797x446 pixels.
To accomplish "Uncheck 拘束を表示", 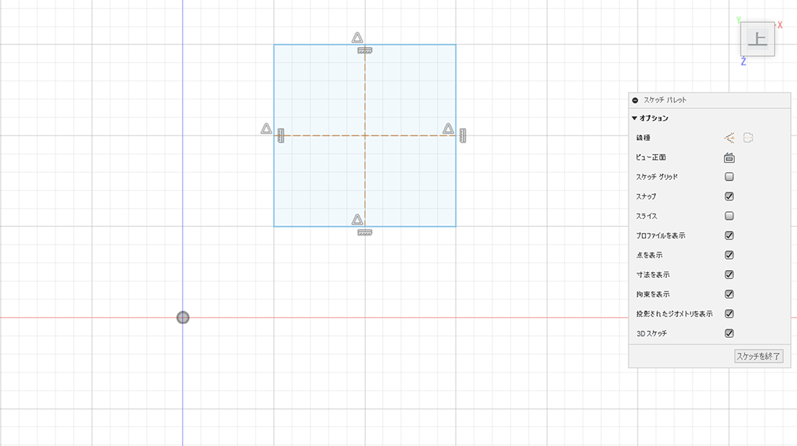I will tap(729, 294).
